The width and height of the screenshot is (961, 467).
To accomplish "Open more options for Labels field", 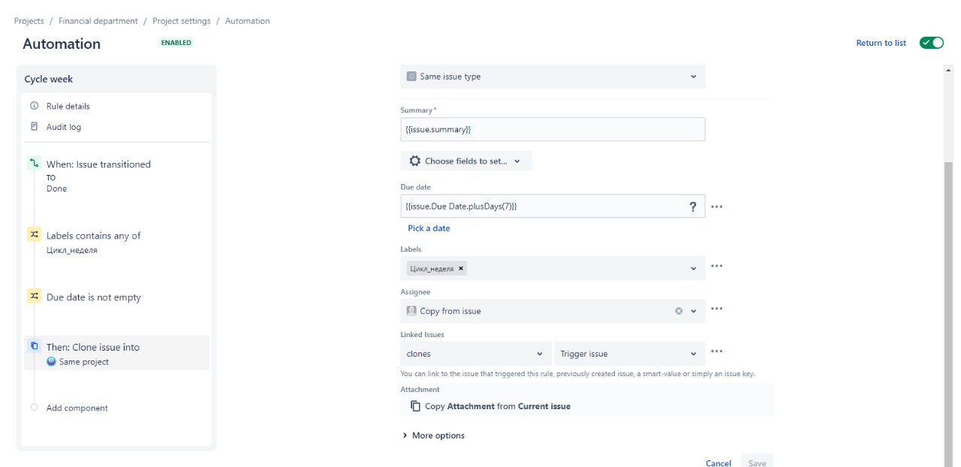I will 716,266.
